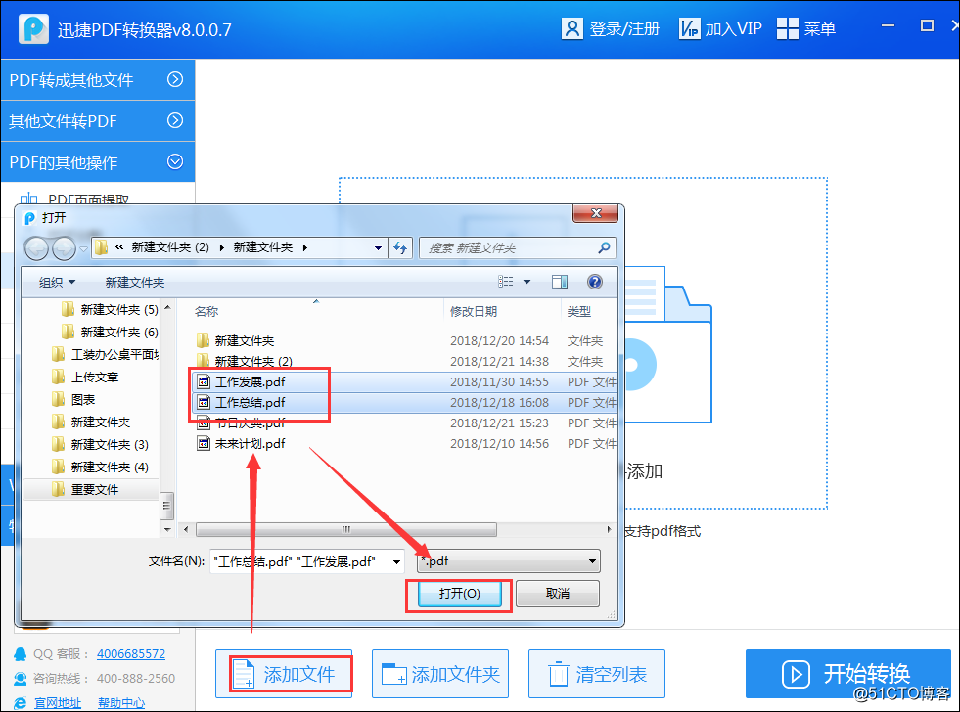Sort by 修改日期 column header

coord(474,311)
